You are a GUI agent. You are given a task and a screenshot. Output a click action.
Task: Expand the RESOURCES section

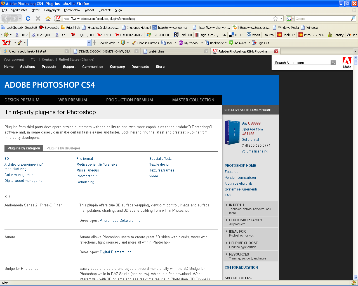click(251, 256)
